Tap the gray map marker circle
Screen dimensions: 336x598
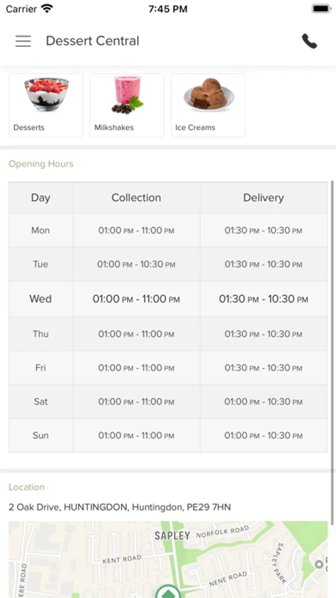[x=319, y=564]
